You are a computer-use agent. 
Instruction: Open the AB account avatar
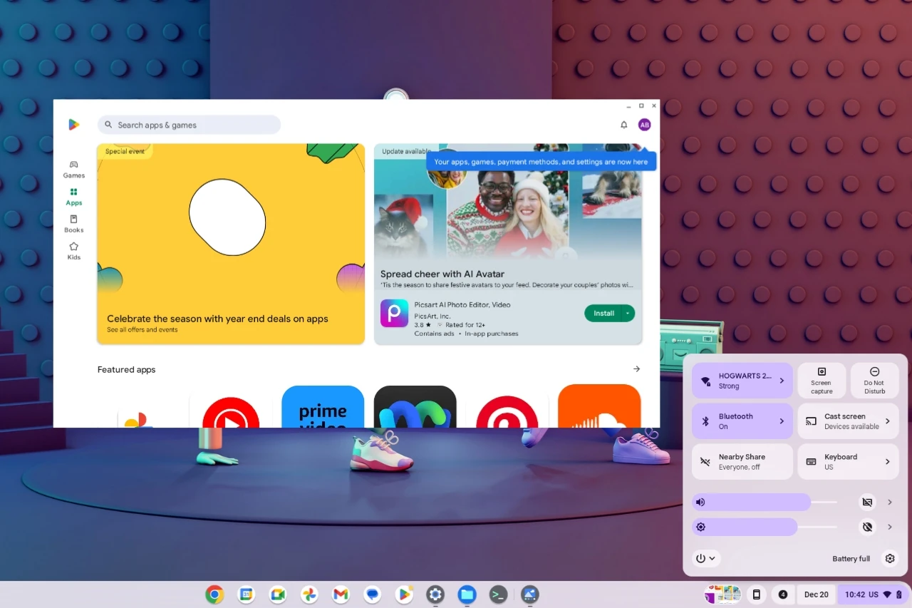(x=644, y=125)
